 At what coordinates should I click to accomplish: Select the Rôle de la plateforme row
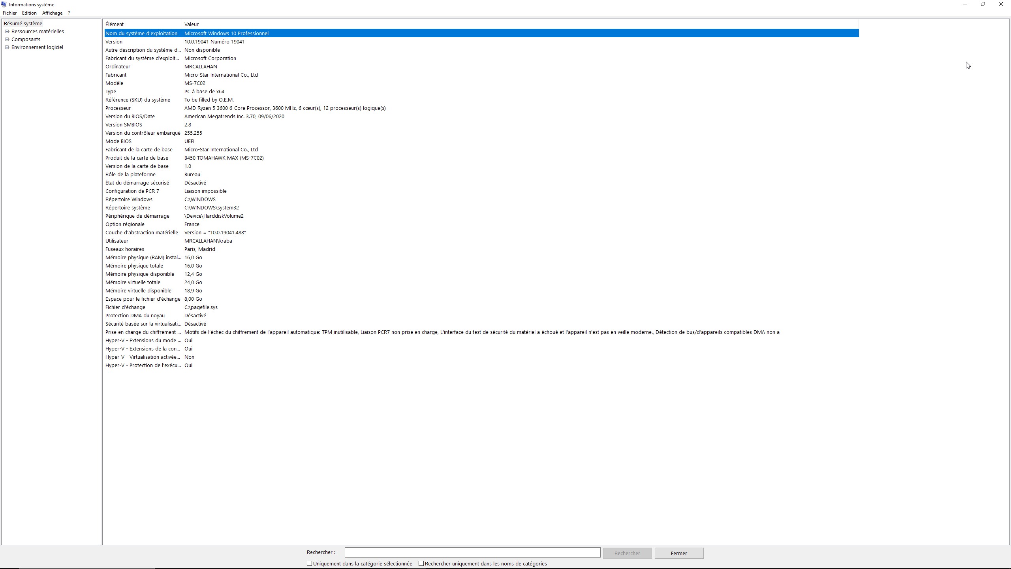pyautogui.click(x=481, y=175)
